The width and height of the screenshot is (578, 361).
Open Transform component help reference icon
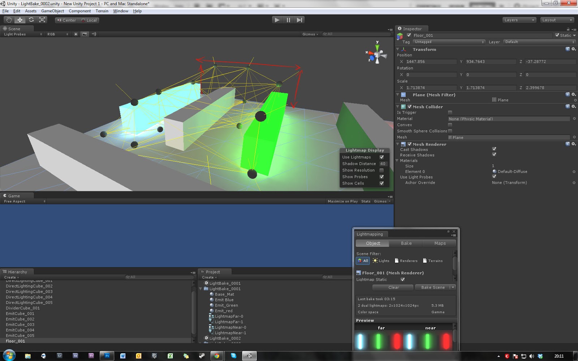[568, 49]
